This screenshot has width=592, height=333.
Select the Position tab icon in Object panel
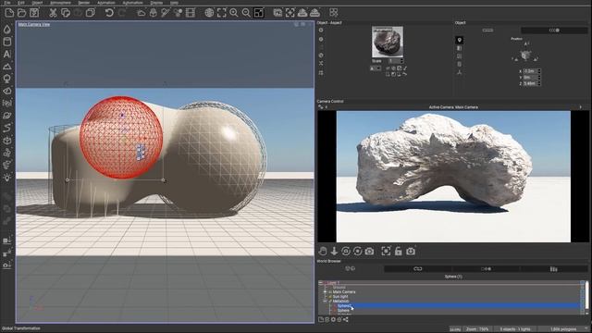(459, 40)
